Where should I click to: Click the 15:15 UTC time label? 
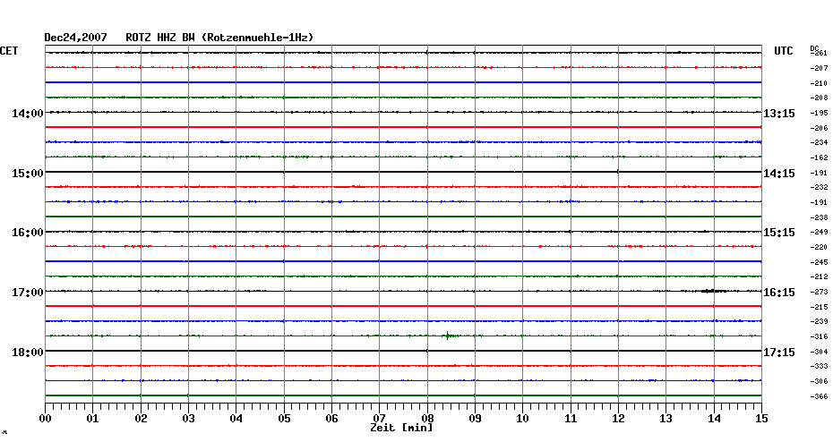click(779, 233)
